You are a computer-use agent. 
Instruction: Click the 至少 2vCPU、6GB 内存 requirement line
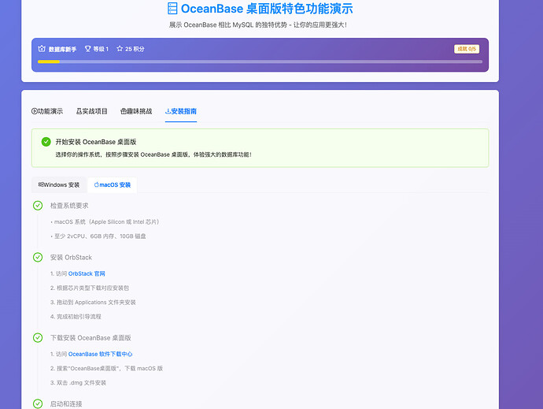[98, 236]
